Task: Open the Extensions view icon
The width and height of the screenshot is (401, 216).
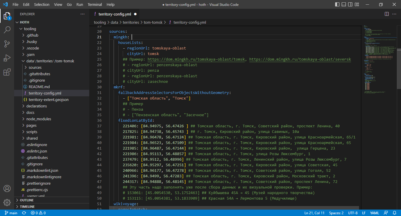Action: tap(7, 72)
